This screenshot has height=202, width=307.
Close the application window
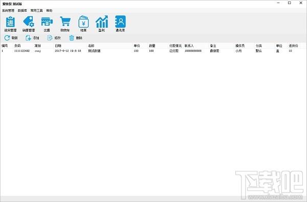(301, 3)
